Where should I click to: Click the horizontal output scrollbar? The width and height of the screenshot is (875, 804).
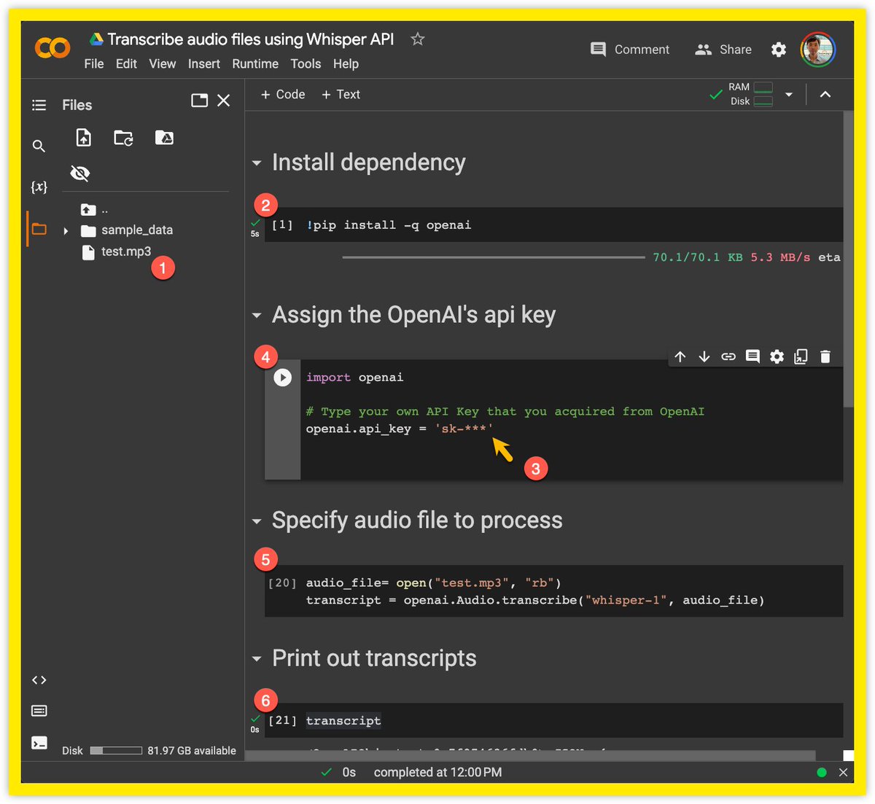[x=530, y=756]
